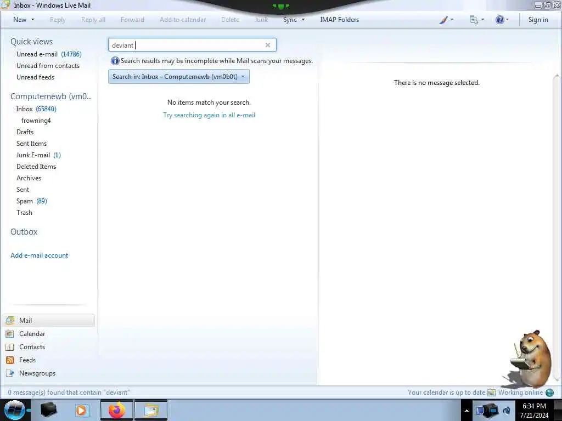The width and height of the screenshot is (562, 421).
Task: Open the Drafts folder
Action: [25, 132]
